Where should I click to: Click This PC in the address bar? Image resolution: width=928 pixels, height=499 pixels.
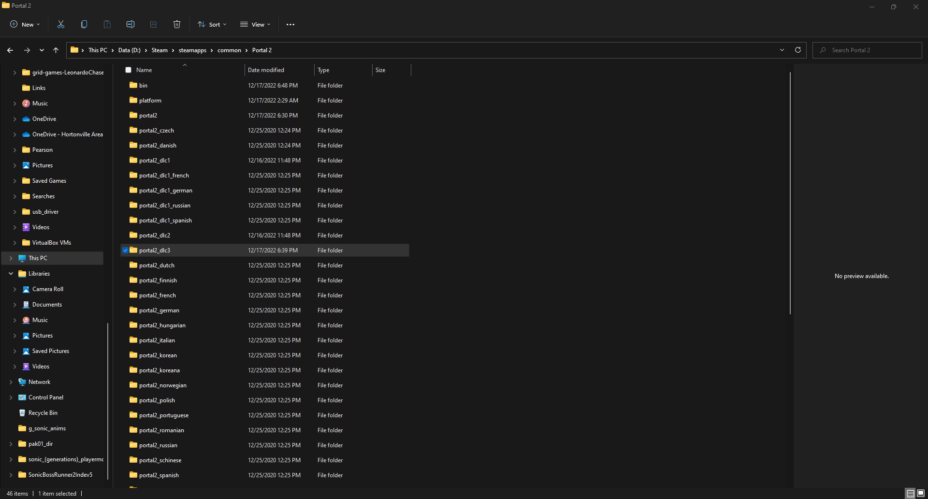[98, 50]
